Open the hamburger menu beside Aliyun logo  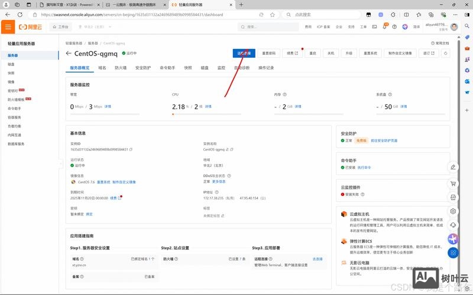click(x=8, y=27)
